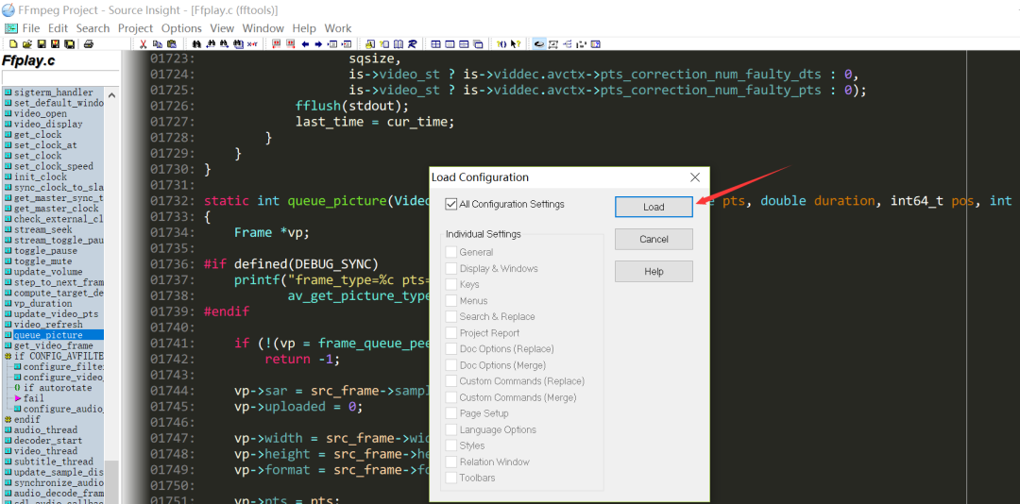Toggle the Toolbars checkbox
Viewport: 1020px width, 504px height.
coord(451,478)
